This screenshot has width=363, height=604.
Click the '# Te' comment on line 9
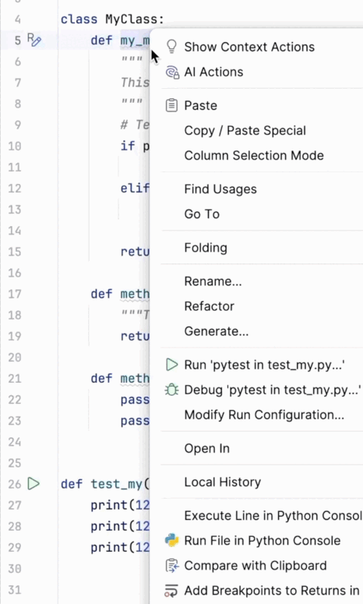coord(135,125)
